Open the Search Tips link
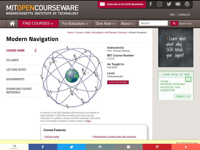Viewport: 200px width, 150px height. pos(185,23)
